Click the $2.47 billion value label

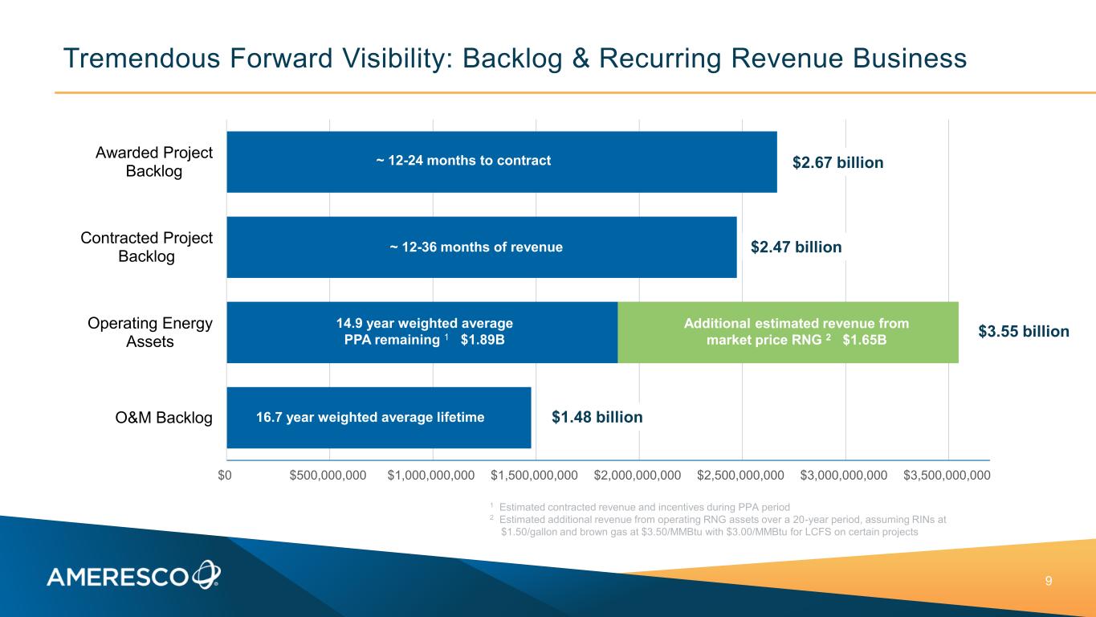pos(796,247)
